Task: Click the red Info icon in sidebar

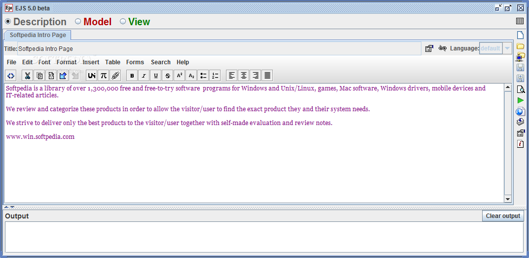Action: 521,144
